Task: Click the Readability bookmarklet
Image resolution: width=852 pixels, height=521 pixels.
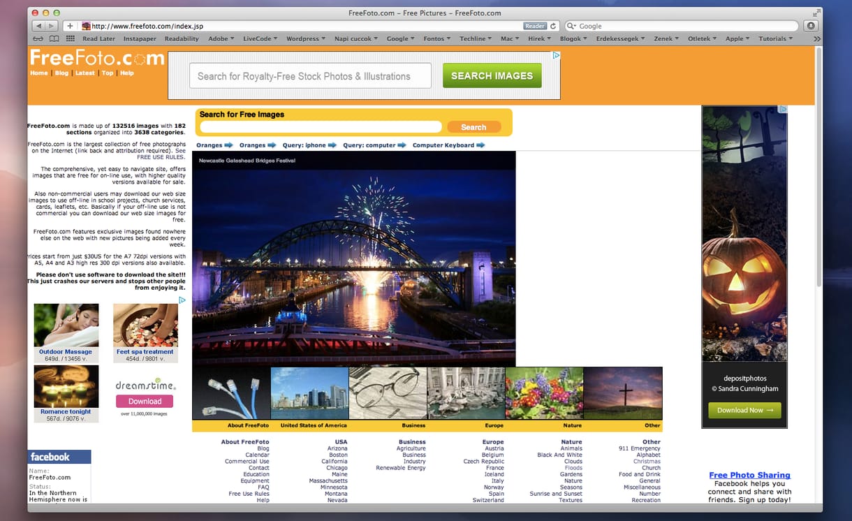Action: pyautogui.click(x=182, y=39)
